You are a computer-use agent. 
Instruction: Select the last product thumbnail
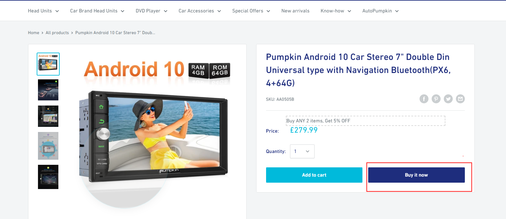pyautogui.click(x=48, y=177)
